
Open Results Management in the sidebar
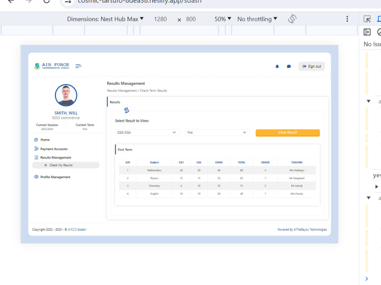click(56, 158)
